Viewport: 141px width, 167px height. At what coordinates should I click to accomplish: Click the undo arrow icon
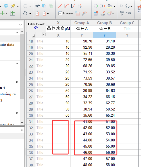(x=25, y=13)
